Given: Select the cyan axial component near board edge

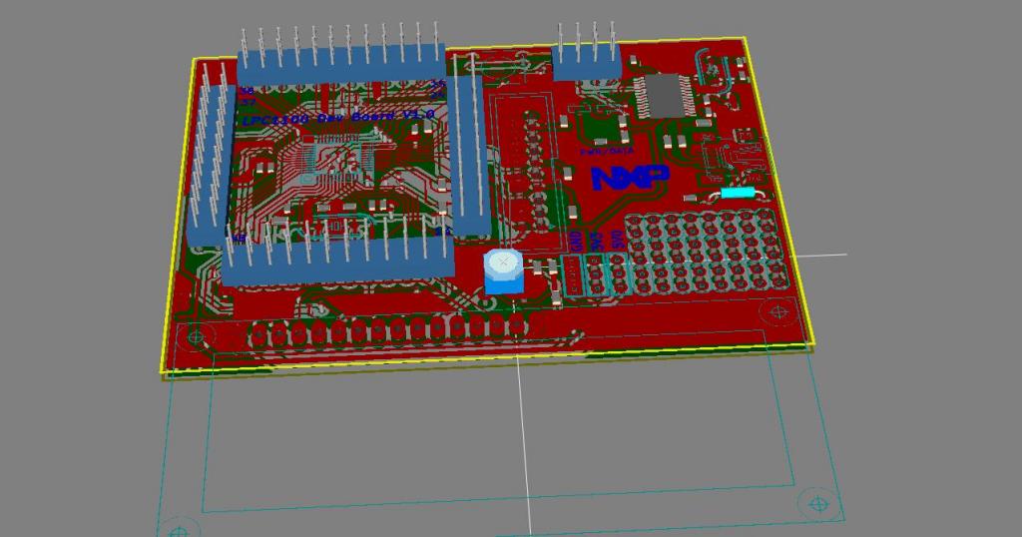Looking at the screenshot, I should point(738,193).
